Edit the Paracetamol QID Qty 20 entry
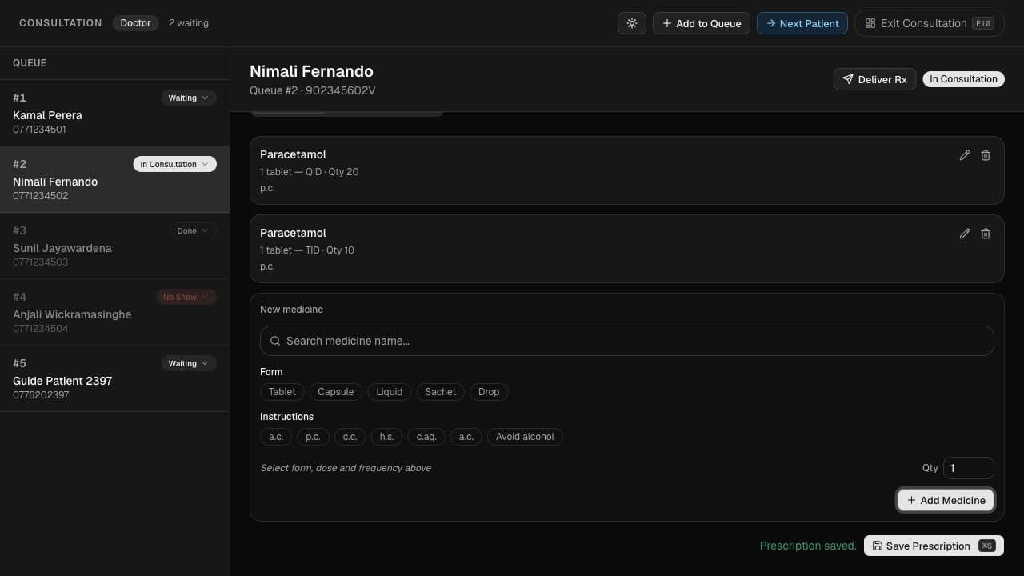 (964, 155)
